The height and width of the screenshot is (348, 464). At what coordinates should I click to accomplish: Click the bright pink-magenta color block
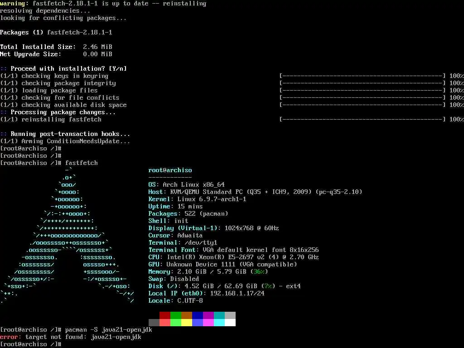point(208,323)
